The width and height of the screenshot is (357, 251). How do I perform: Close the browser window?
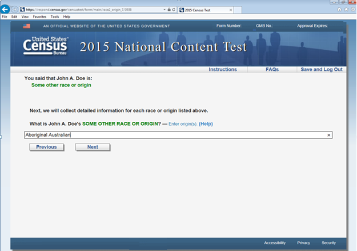352,2
